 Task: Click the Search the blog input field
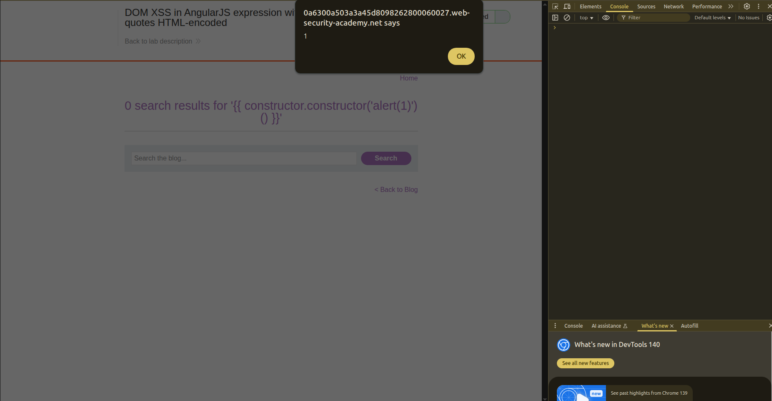tap(244, 158)
